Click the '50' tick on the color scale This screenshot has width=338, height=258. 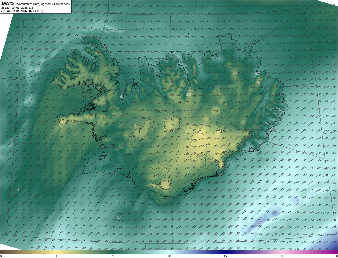click(336, 256)
